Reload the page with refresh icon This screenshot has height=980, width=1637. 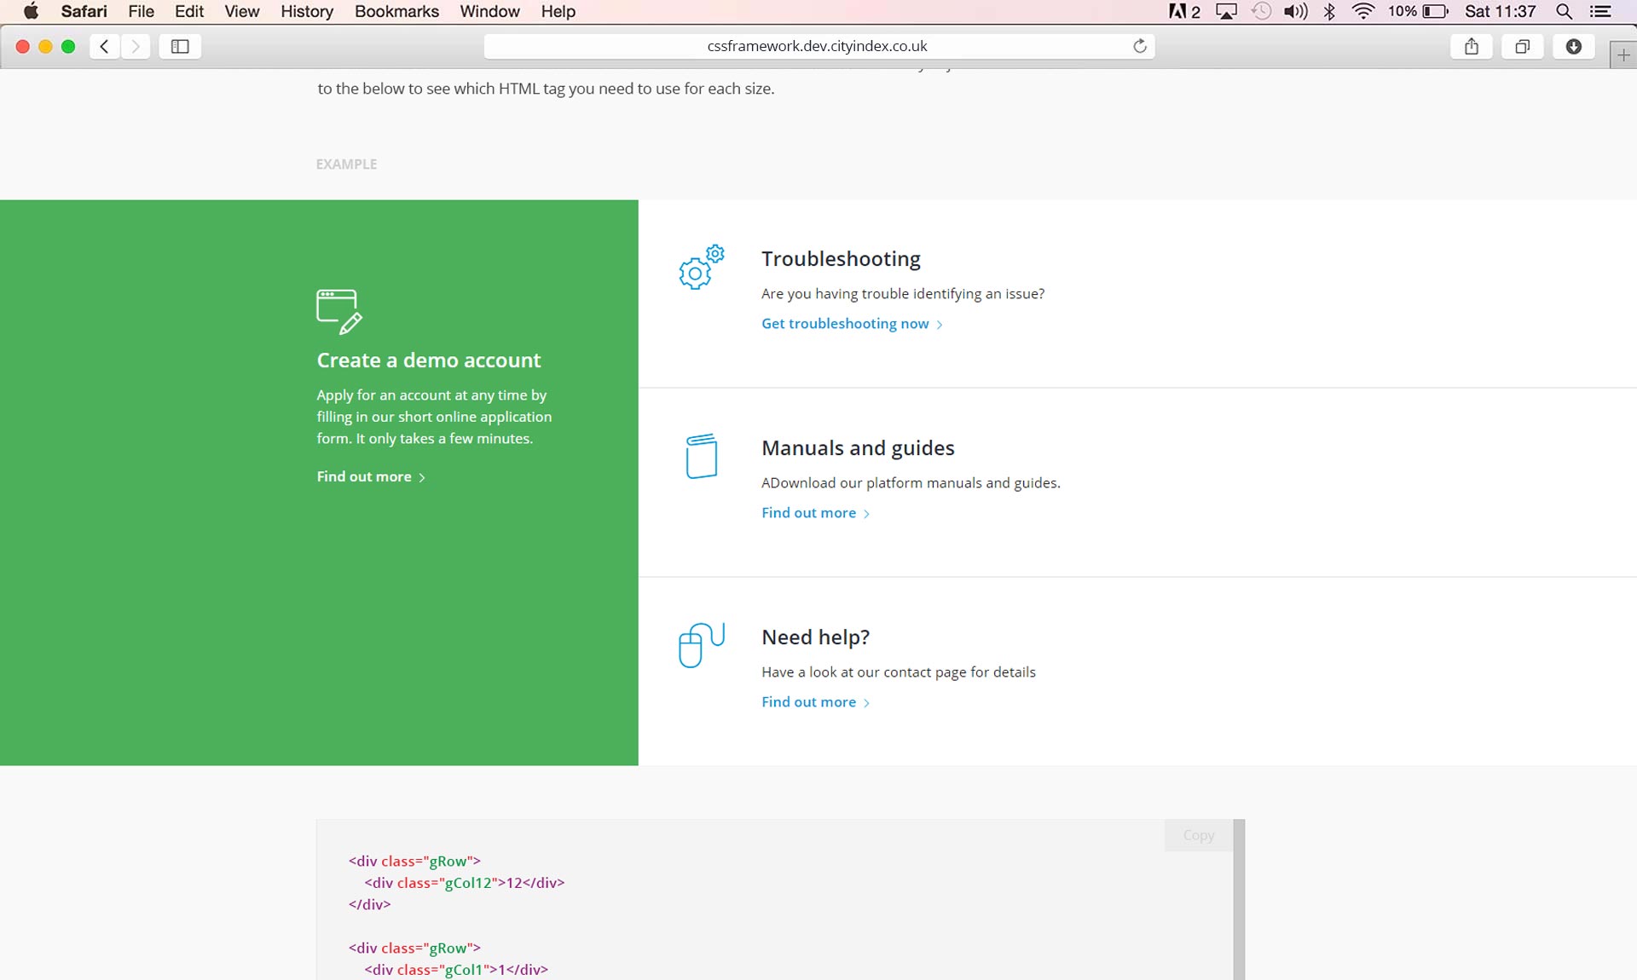[x=1139, y=46]
